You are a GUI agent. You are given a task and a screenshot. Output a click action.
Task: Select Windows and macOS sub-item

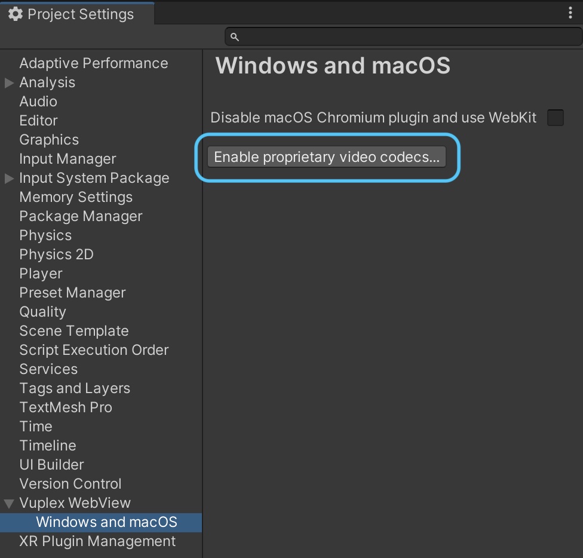pyautogui.click(x=106, y=522)
